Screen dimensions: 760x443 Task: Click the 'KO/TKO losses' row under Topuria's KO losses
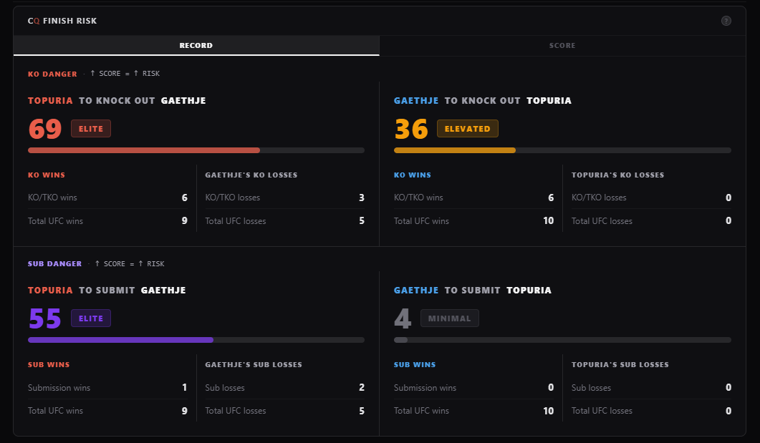point(651,198)
